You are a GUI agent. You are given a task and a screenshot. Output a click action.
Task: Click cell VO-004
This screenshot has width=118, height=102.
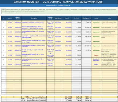coord(10,37)
